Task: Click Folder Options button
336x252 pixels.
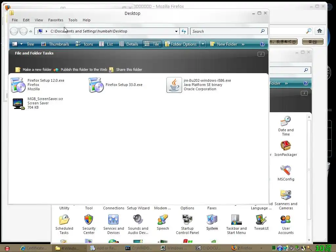Action: (181, 44)
